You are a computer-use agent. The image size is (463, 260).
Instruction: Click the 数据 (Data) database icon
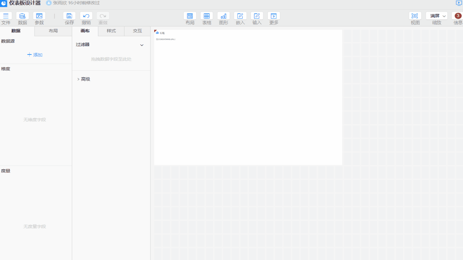[x=22, y=16]
